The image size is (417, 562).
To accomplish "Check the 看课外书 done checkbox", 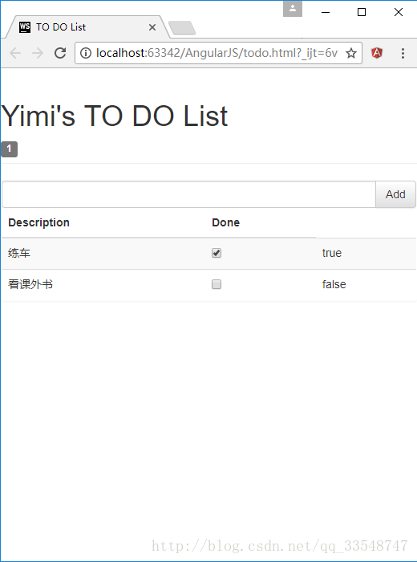I will point(217,284).
